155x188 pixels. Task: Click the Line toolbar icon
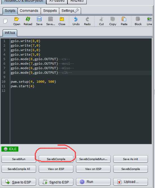click(149, 21)
